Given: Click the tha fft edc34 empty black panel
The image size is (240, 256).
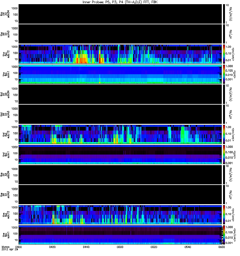Looking at the screenshot, I should click(x=120, y=14).
